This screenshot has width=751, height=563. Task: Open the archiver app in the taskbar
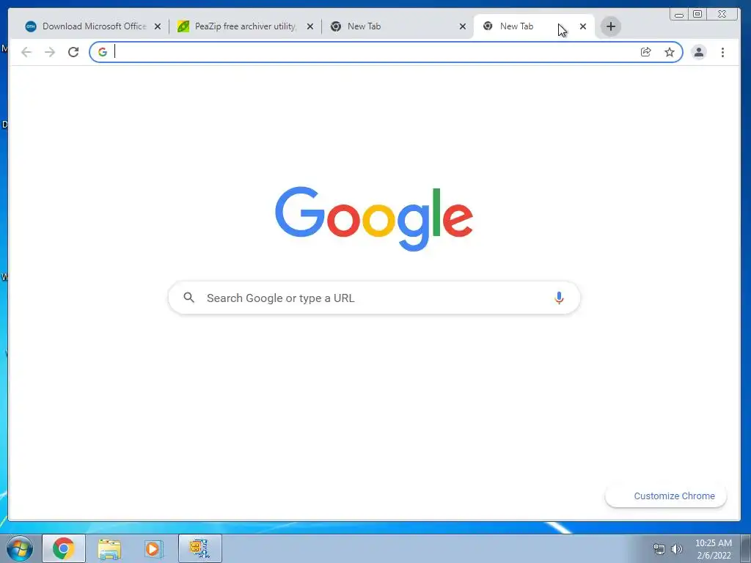[200, 548]
